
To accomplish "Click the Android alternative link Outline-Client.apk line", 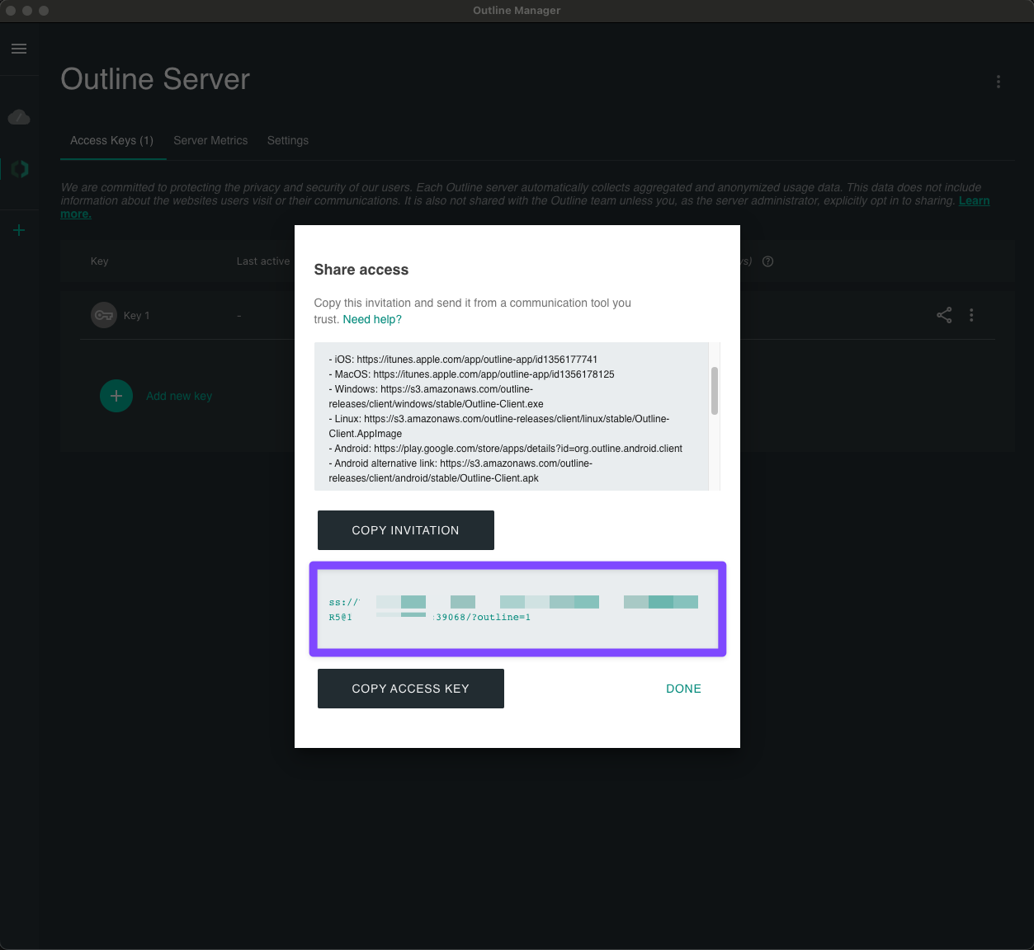I will [460, 471].
